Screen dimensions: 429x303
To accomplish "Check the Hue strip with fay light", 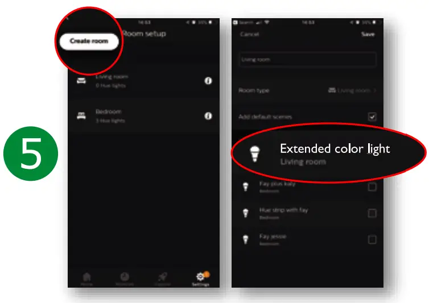I will 372,213.
